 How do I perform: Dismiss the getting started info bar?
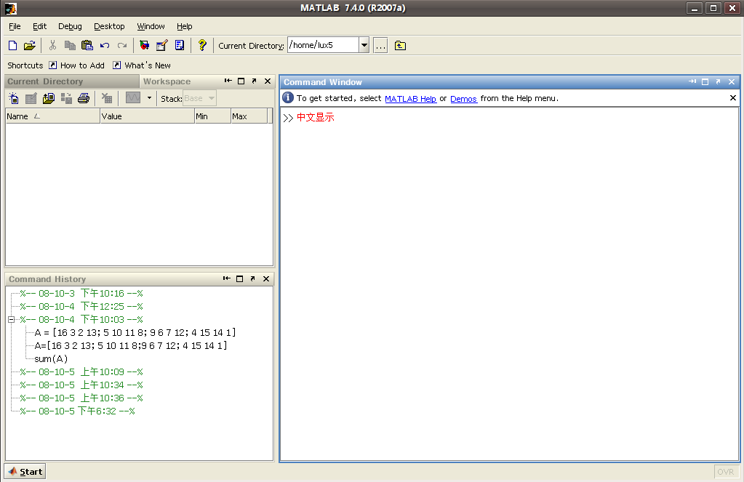point(732,97)
